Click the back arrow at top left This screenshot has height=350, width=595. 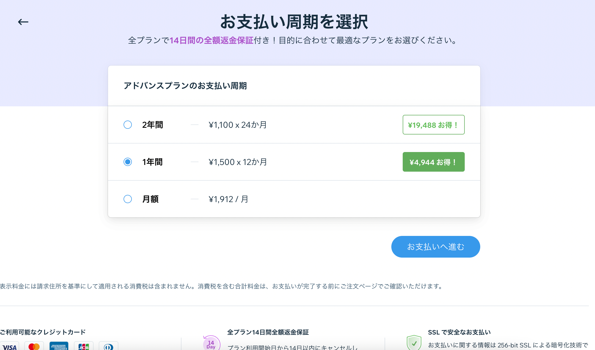23,22
